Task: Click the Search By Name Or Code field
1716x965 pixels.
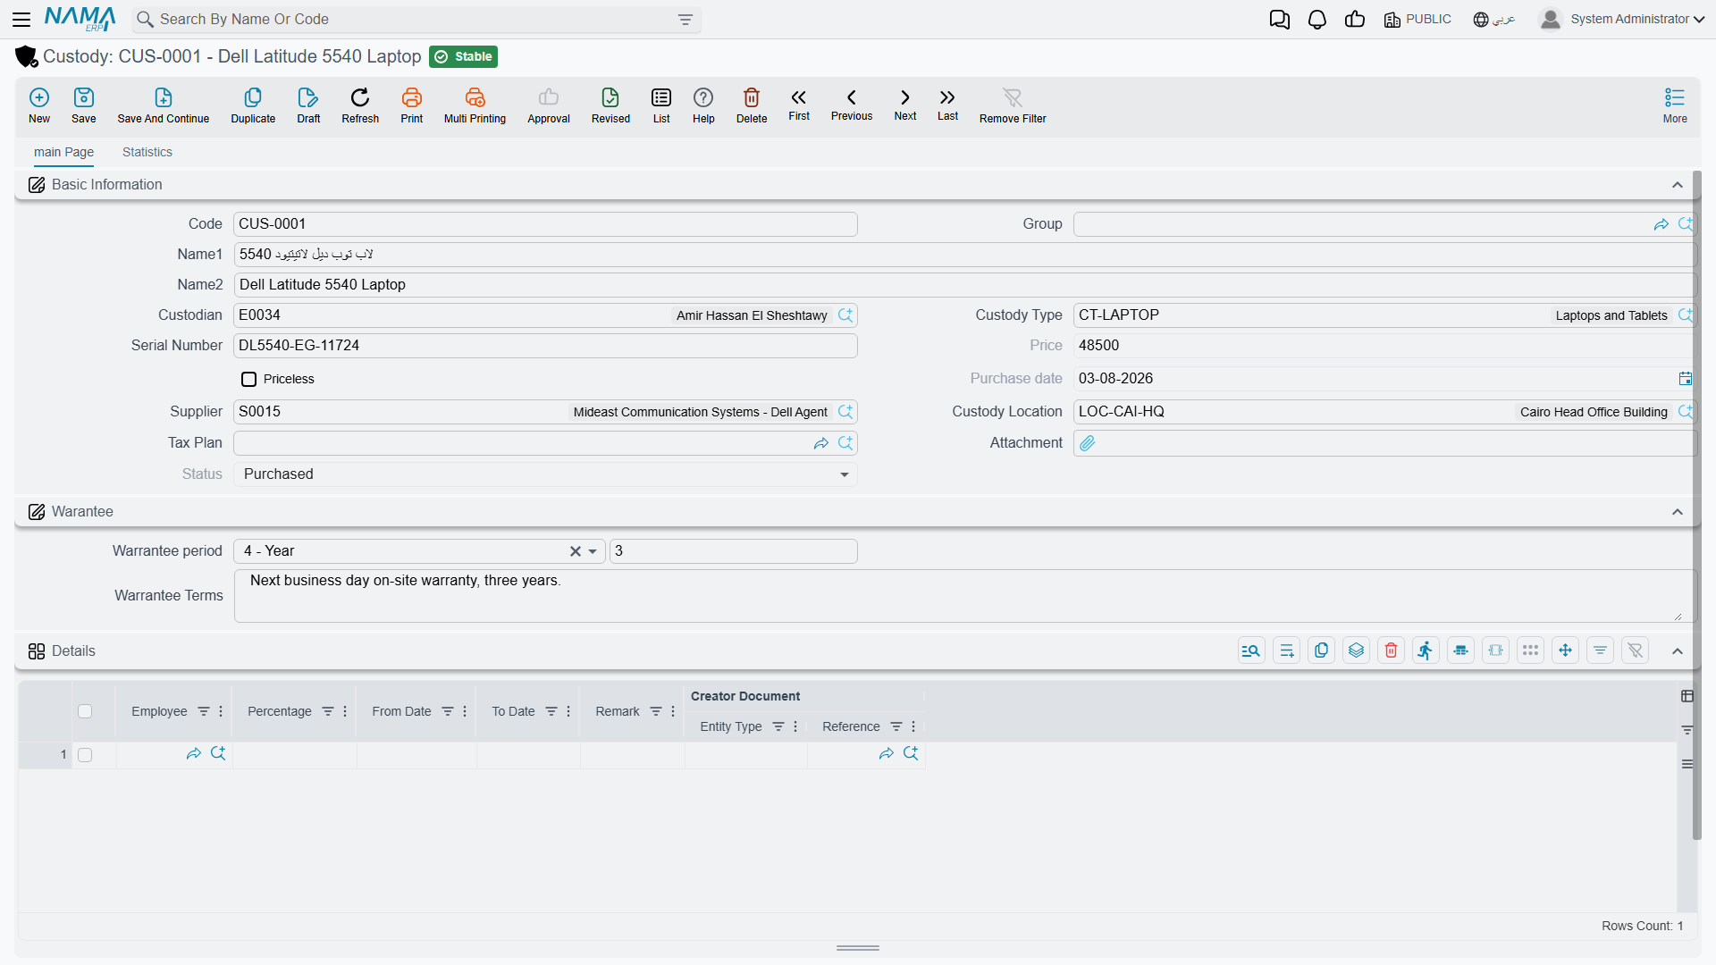Action: [416, 20]
